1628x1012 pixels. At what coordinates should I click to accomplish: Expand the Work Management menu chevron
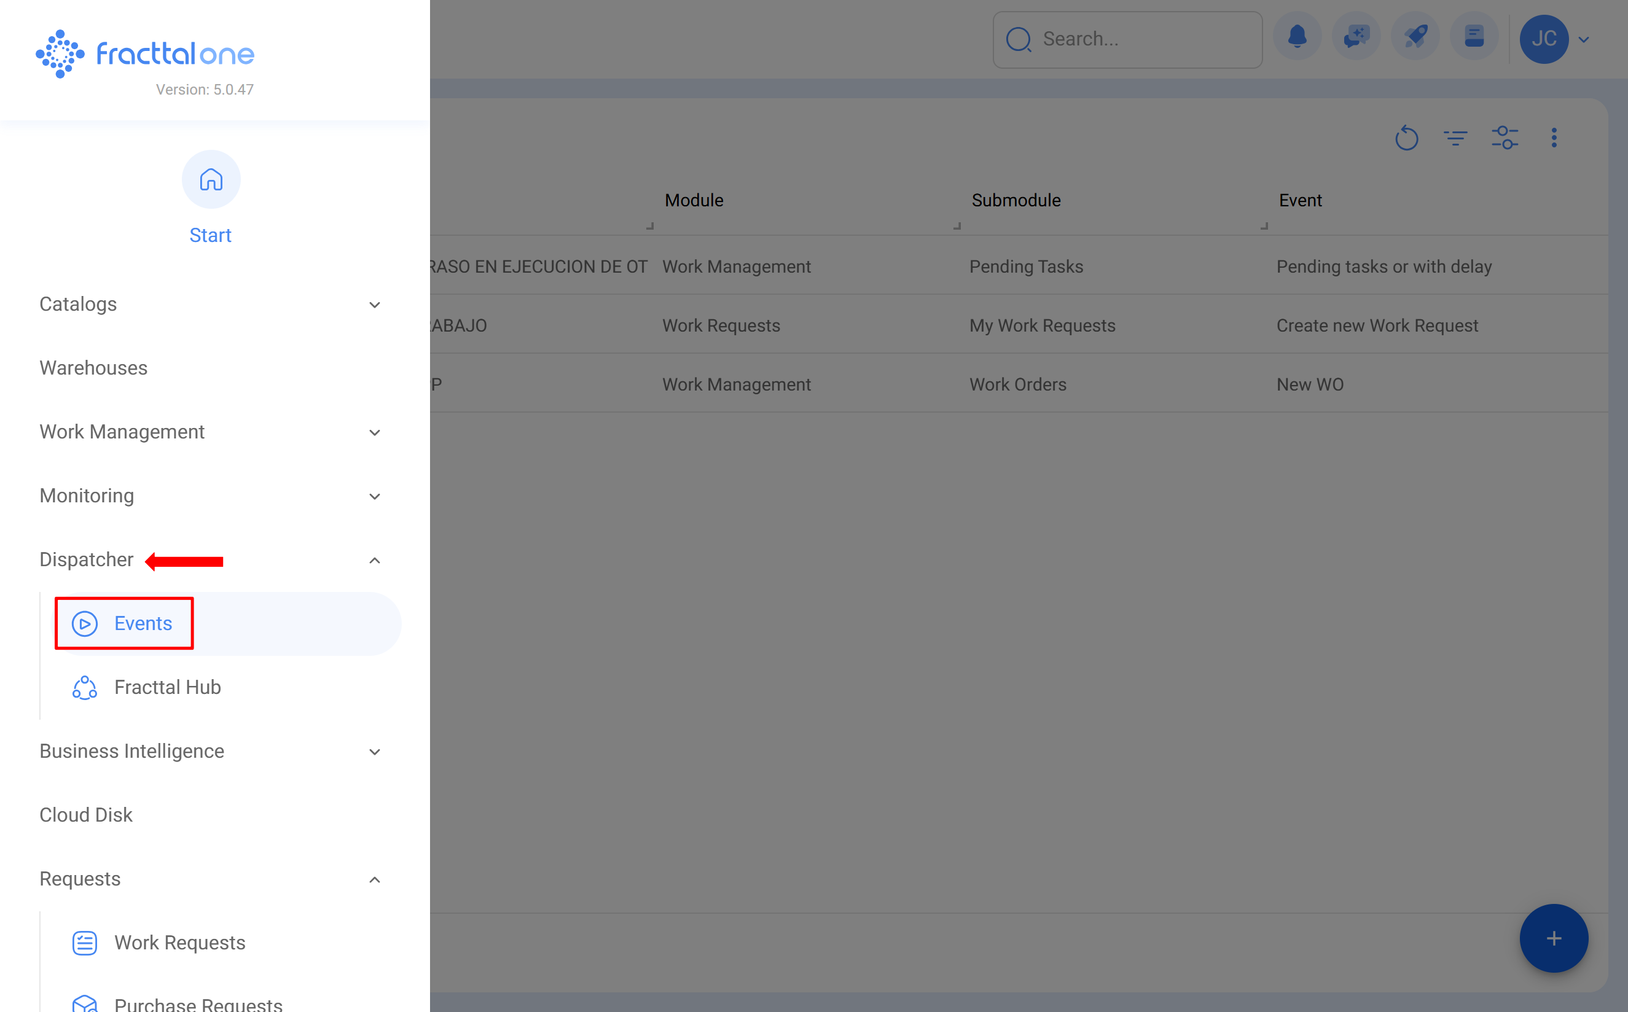coord(375,432)
